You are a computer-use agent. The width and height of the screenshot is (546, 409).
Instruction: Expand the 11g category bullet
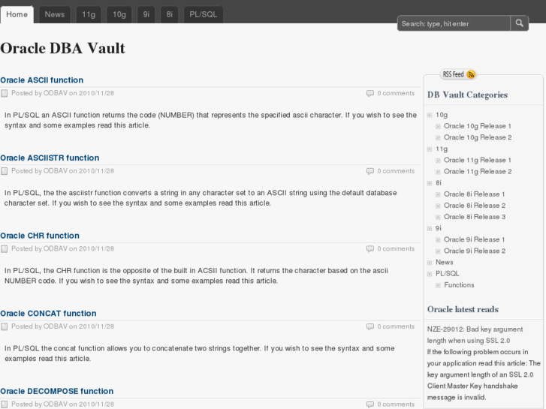(430, 149)
